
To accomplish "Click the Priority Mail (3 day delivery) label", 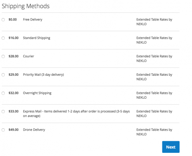I will click(x=43, y=75).
